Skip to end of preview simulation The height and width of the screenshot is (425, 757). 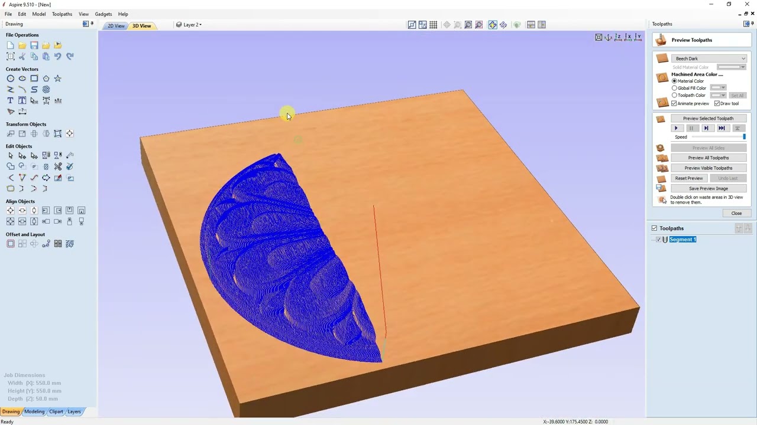point(722,128)
